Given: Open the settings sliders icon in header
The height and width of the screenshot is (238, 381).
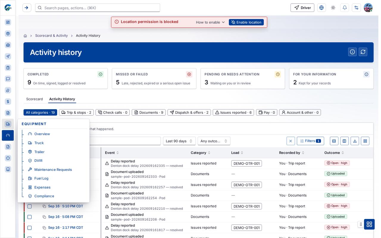Looking at the screenshot, I should tap(356, 8).
